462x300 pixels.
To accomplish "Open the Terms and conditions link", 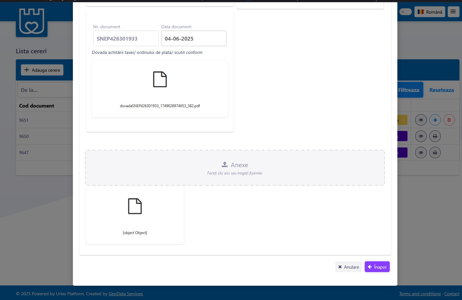I will pos(420,294).
